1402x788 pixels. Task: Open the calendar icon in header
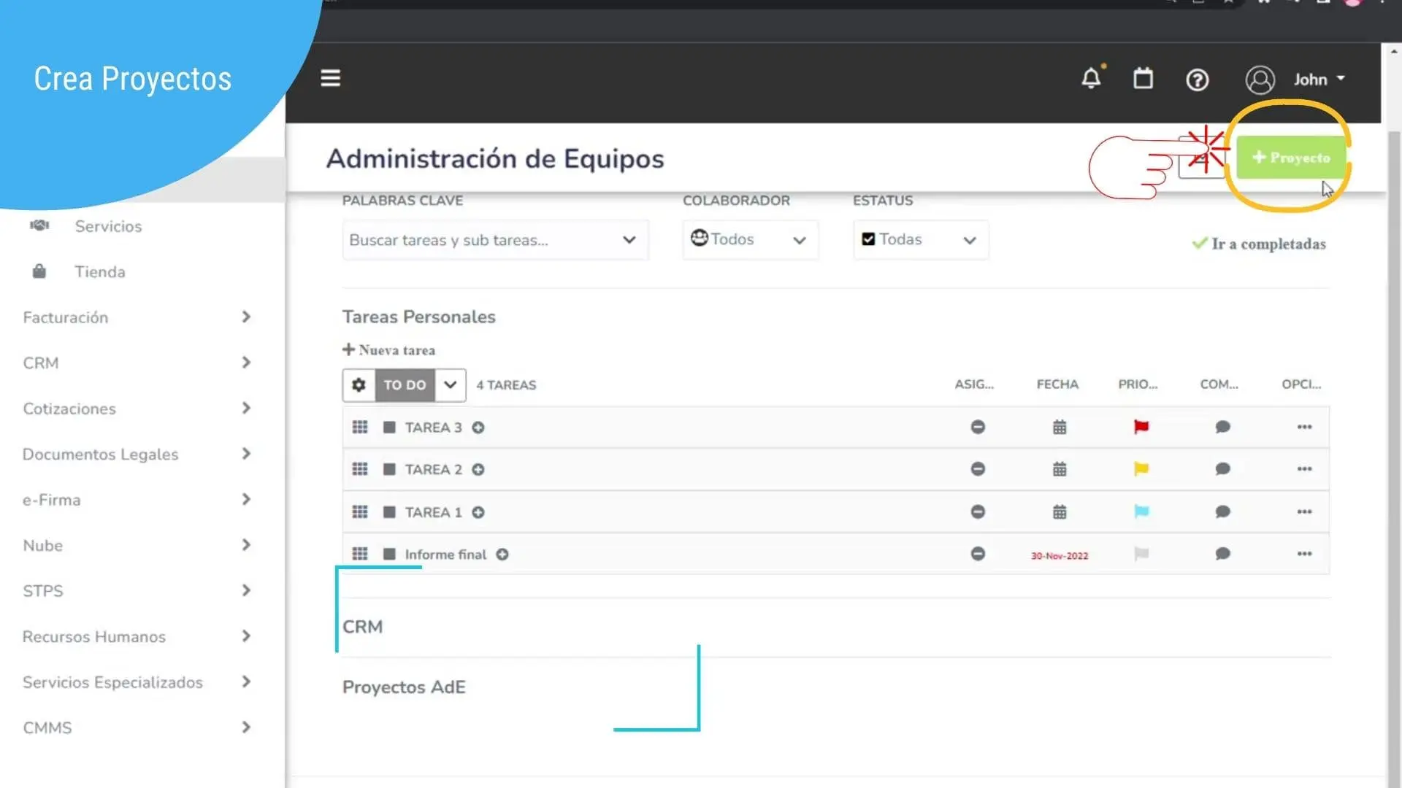point(1143,79)
